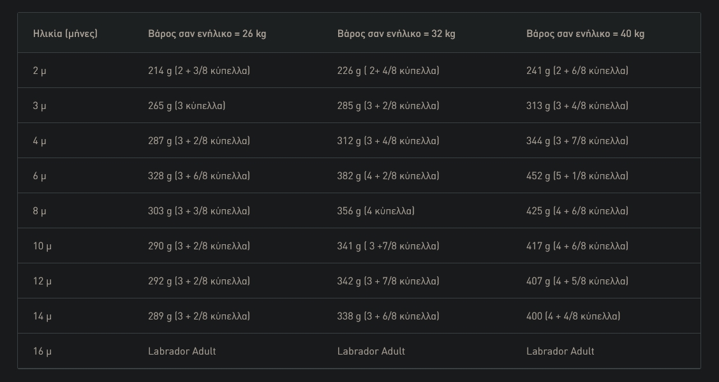Click Labrador Adult in the 40 kg column
The height and width of the screenshot is (382, 719).
tap(560, 351)
